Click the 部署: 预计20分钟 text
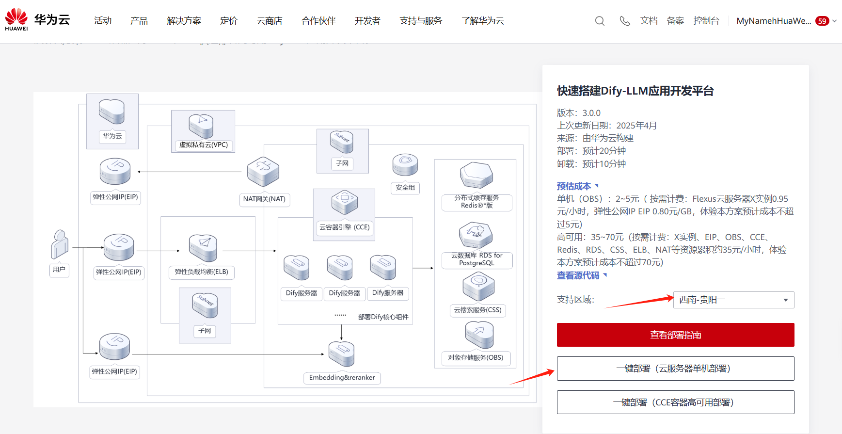 click(x=591, y=151)
